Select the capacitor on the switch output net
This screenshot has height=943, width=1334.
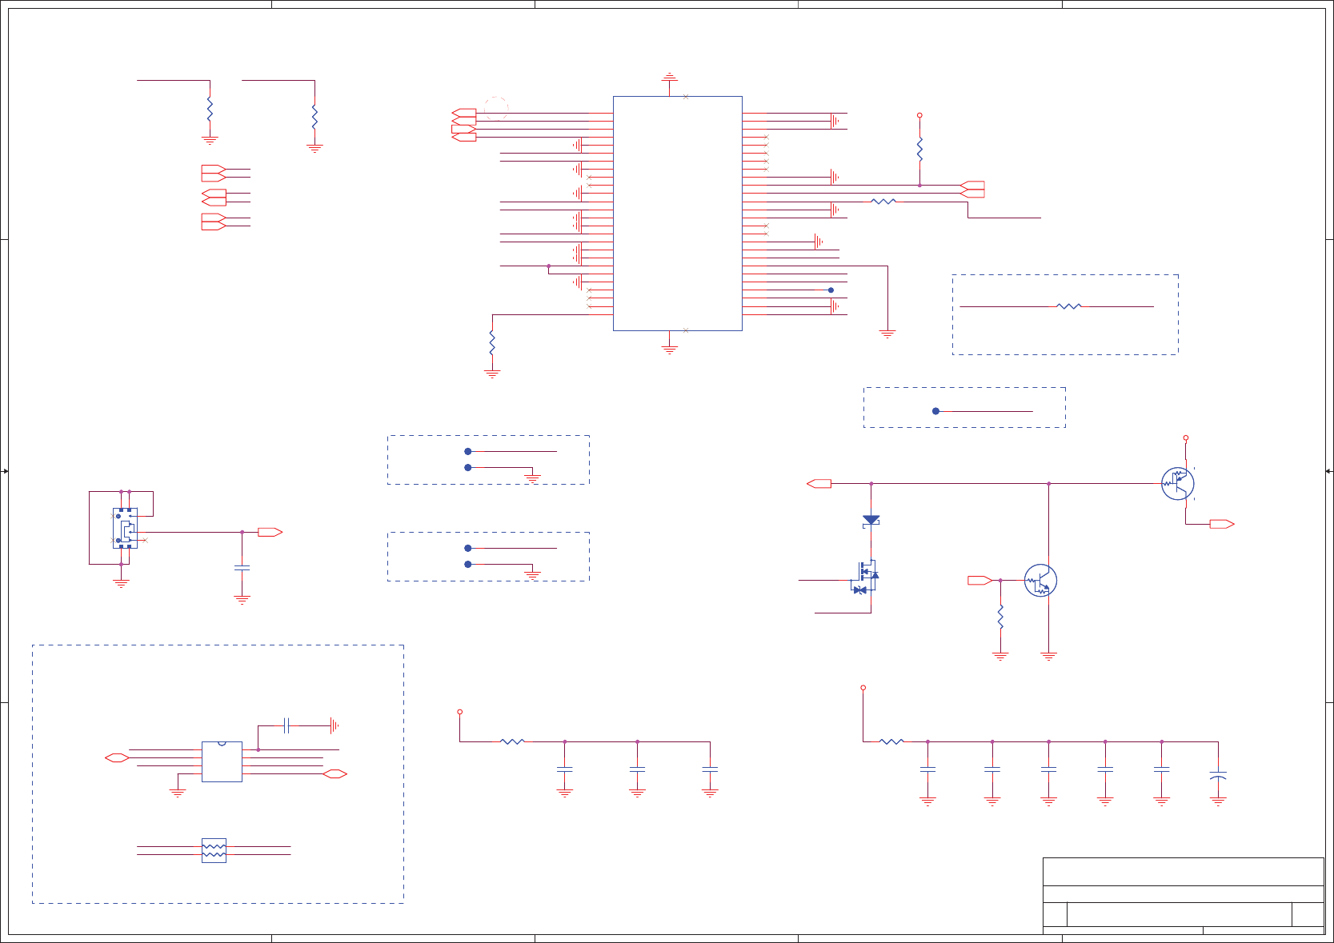(242, 568)
